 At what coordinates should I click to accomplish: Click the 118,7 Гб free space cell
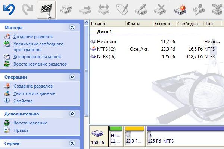[195, 57]
